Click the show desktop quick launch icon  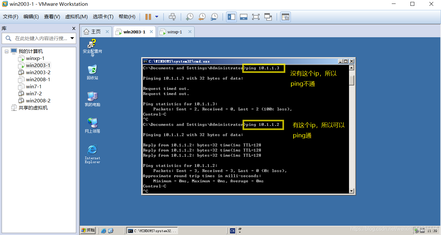pos(111,231)
